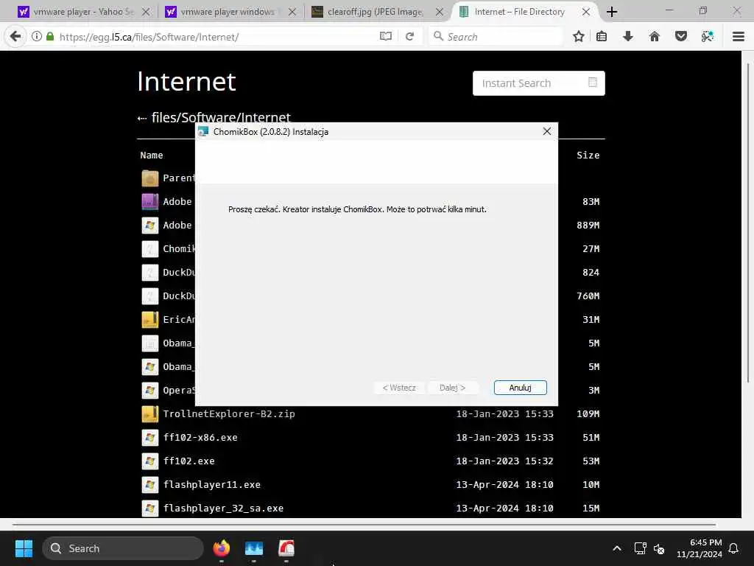The width and height of the screenshot is (754, 566).
Task: Click the purple archive icon of first Adobe row
Action: pyautogui.click(x=150, y=202)
